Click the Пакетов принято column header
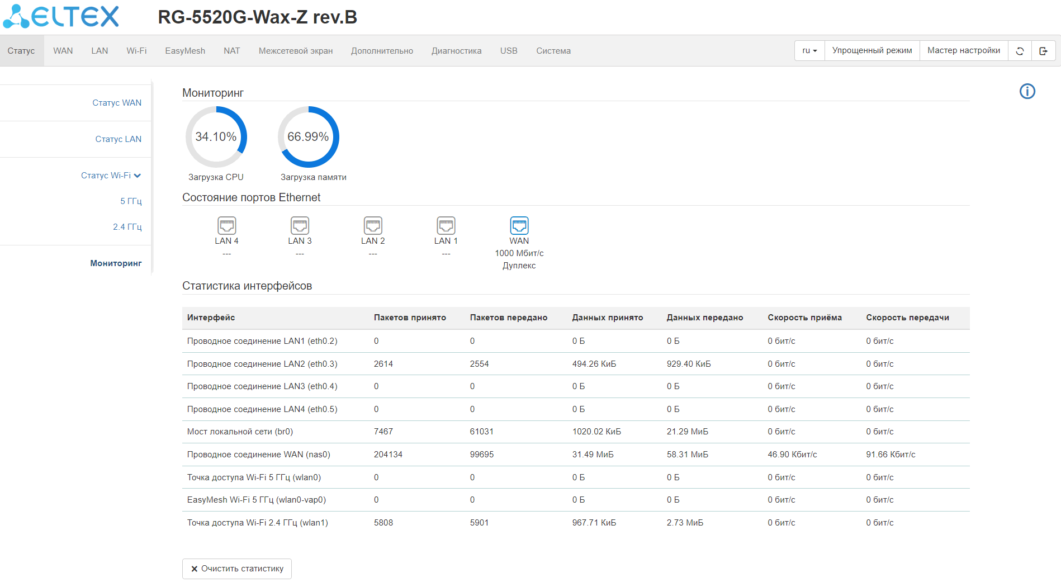 pos(410,318)
